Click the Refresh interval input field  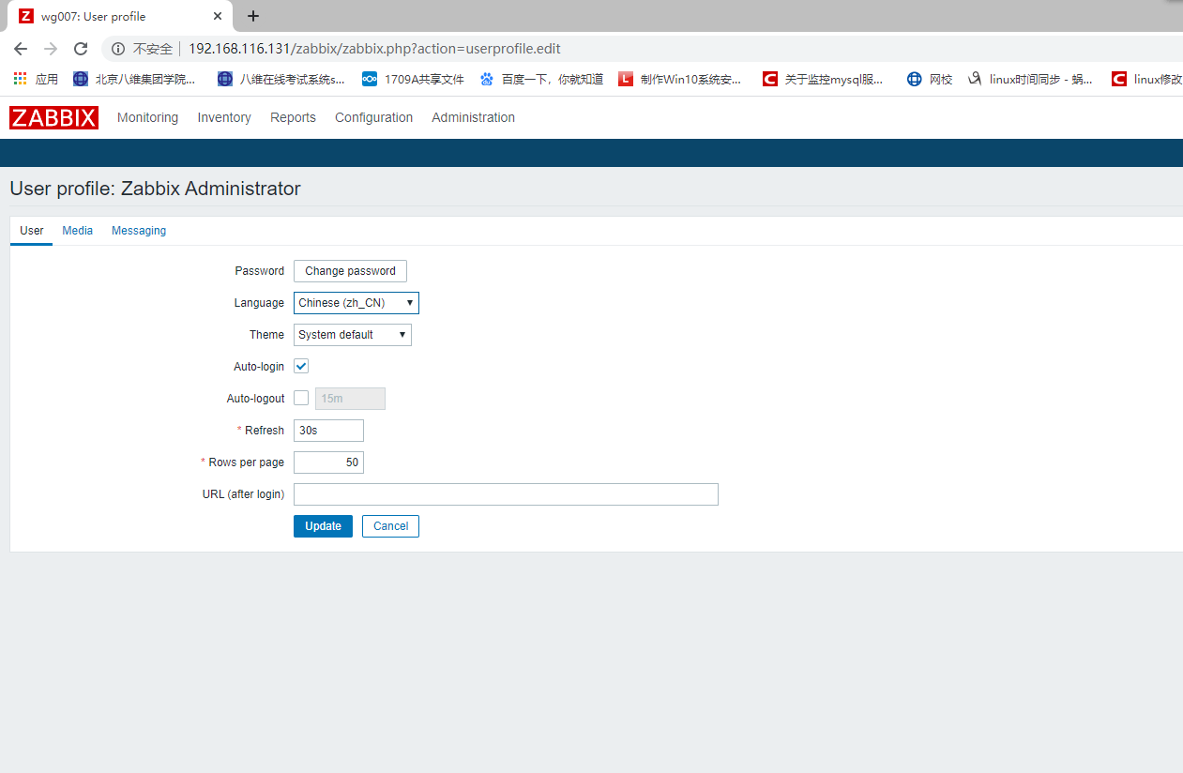328,431
